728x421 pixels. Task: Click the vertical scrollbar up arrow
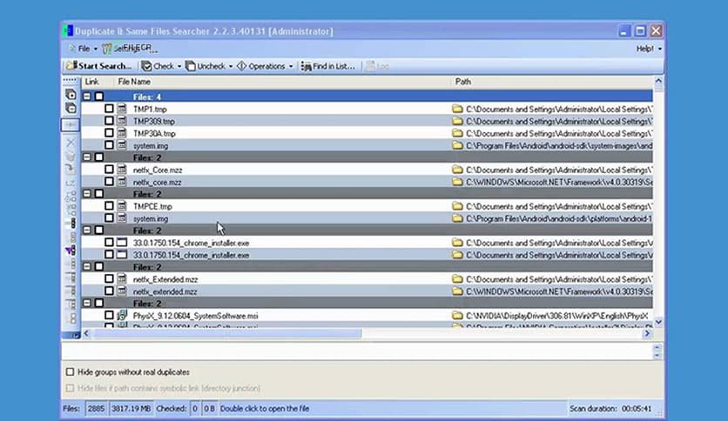pos(657,81)
